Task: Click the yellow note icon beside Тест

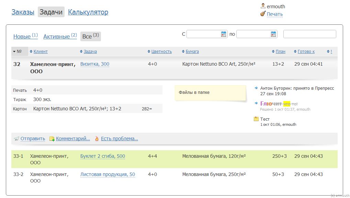Action: pyautogui.click(x=256, y=119)
